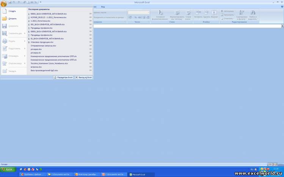The width and height of the screenshot is (284, 177).
Task: Click the Найти и выделить icon
Action: click(253, 12)
